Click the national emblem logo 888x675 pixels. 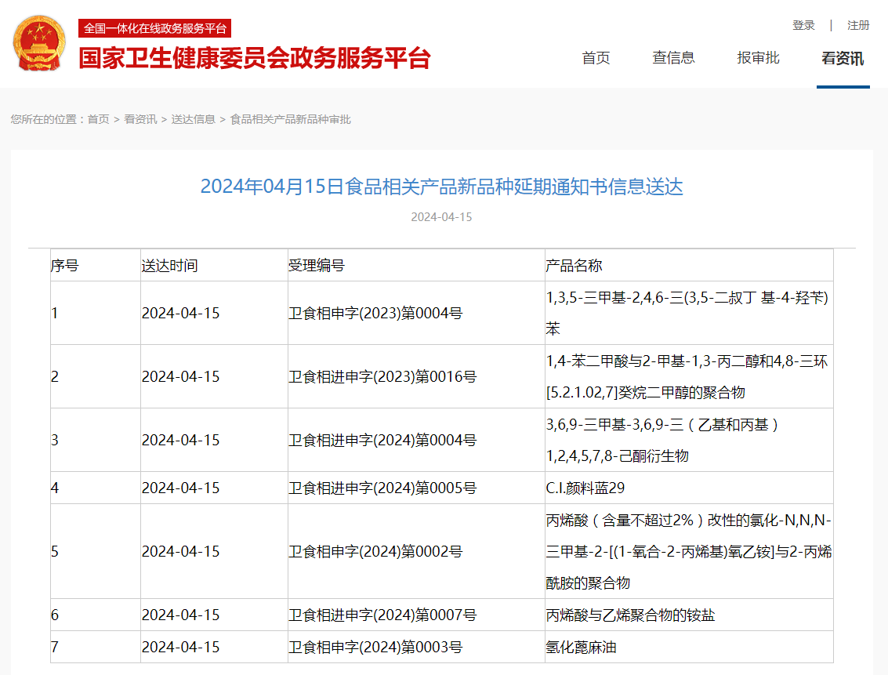(x=40, y=43)
